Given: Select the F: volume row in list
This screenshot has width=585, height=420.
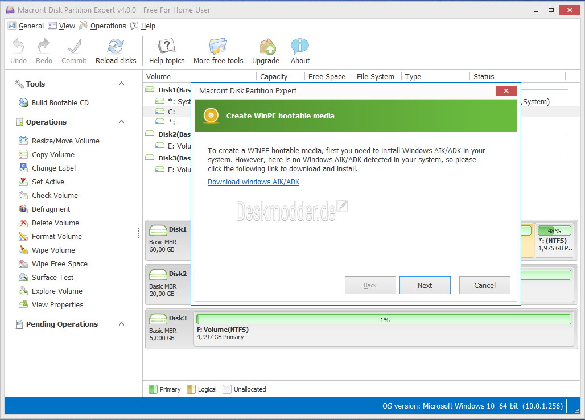Looking at the screenshot, I should tap(173, 170).
